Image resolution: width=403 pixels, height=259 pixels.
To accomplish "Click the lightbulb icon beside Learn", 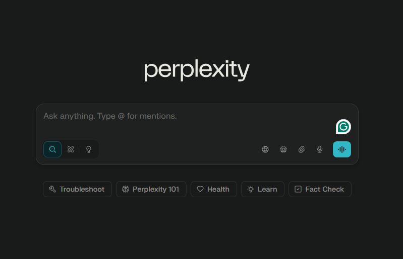I will click(x=251, y=189).
